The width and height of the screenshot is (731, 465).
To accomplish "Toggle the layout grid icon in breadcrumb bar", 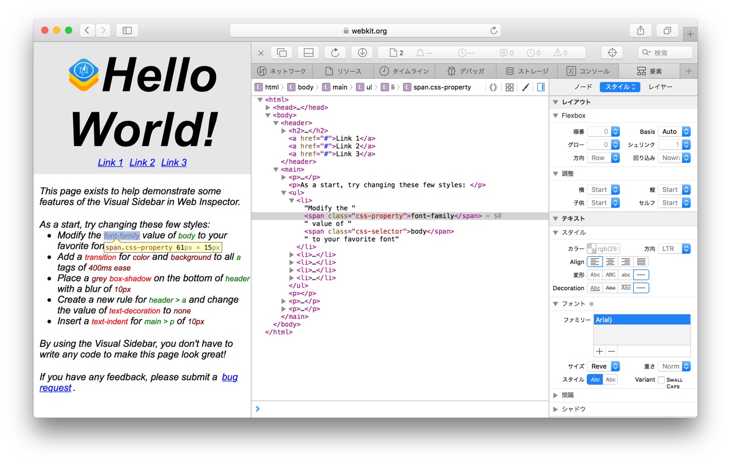I will click(x=510, y=87).
